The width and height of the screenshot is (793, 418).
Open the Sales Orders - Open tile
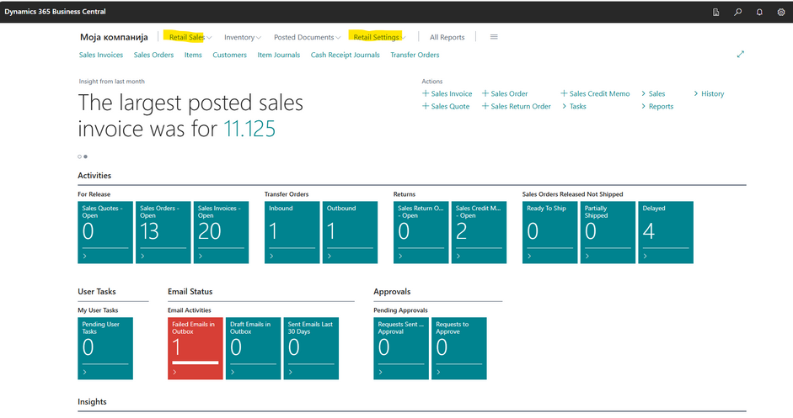point(162,232)
